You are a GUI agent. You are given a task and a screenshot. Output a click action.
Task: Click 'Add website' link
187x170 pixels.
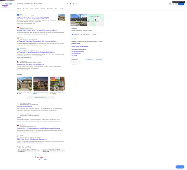coord(74,56)
